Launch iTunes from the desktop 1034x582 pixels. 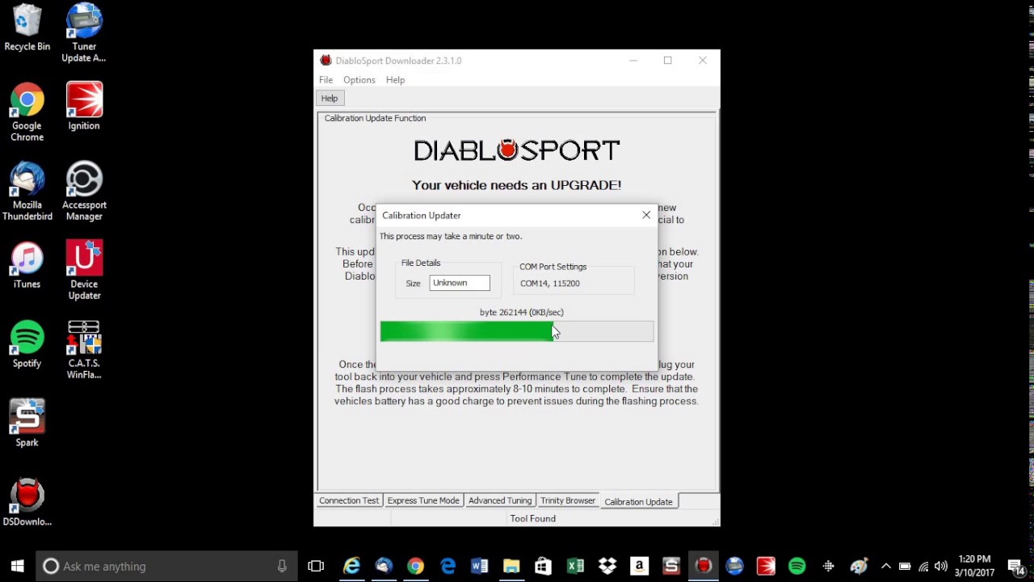(27, 265)
